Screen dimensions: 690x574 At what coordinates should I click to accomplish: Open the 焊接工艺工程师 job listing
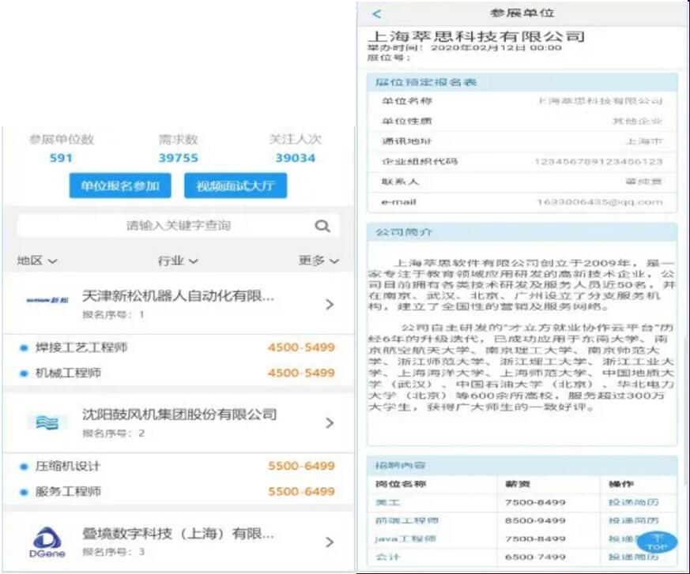(x=81, y=347)
